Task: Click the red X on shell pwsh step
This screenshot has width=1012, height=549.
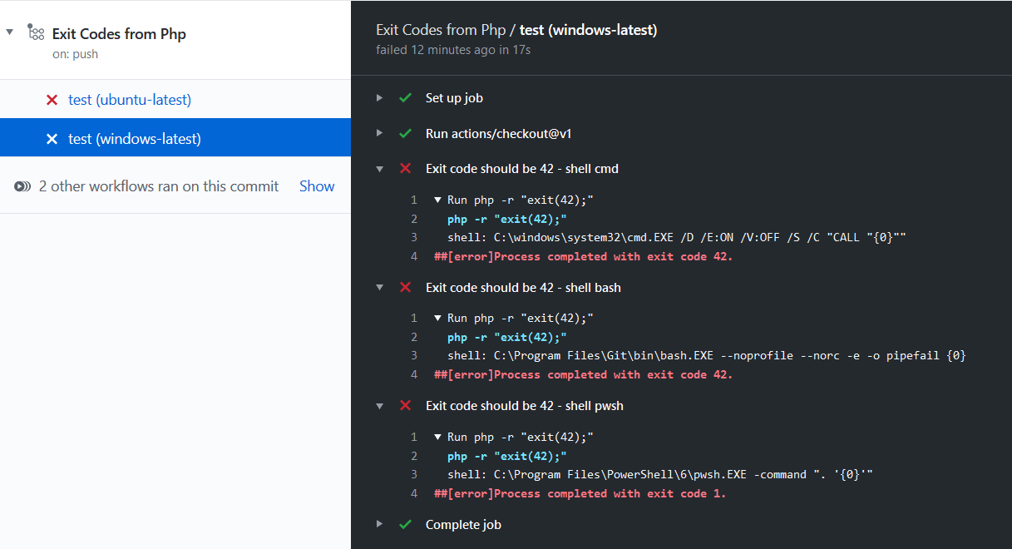Action: 405,406
